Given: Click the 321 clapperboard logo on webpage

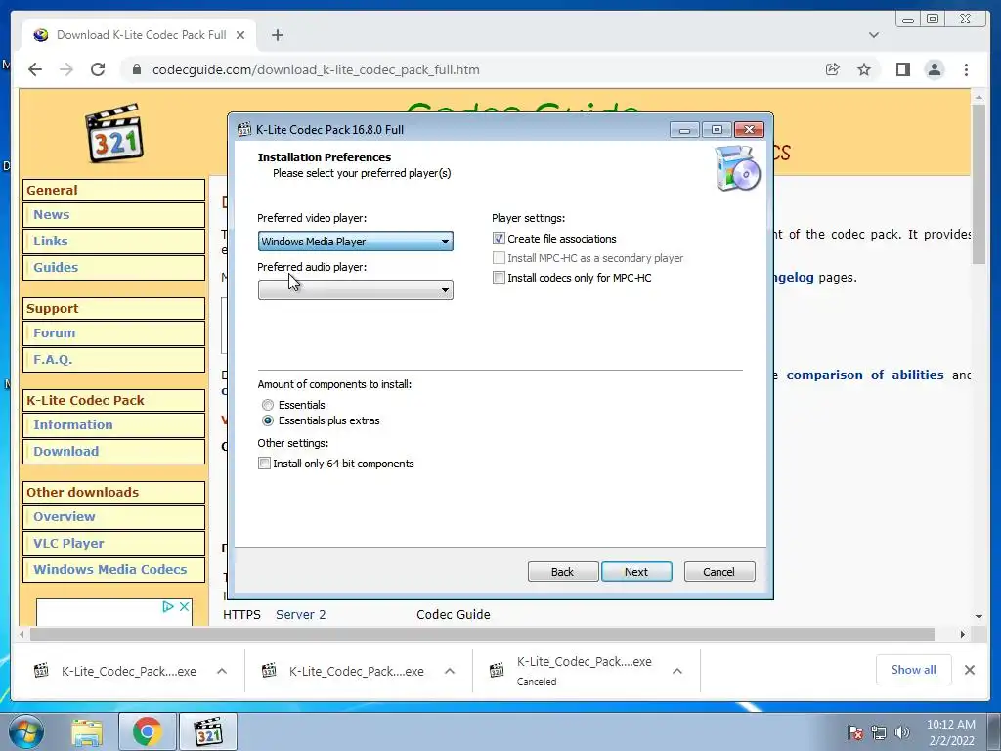Looking at the screenshot, I should [x=114, y=133].
